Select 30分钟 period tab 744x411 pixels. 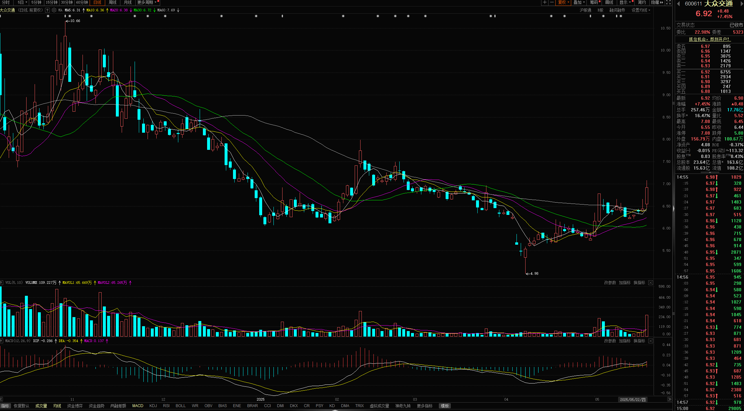point(67,2)
